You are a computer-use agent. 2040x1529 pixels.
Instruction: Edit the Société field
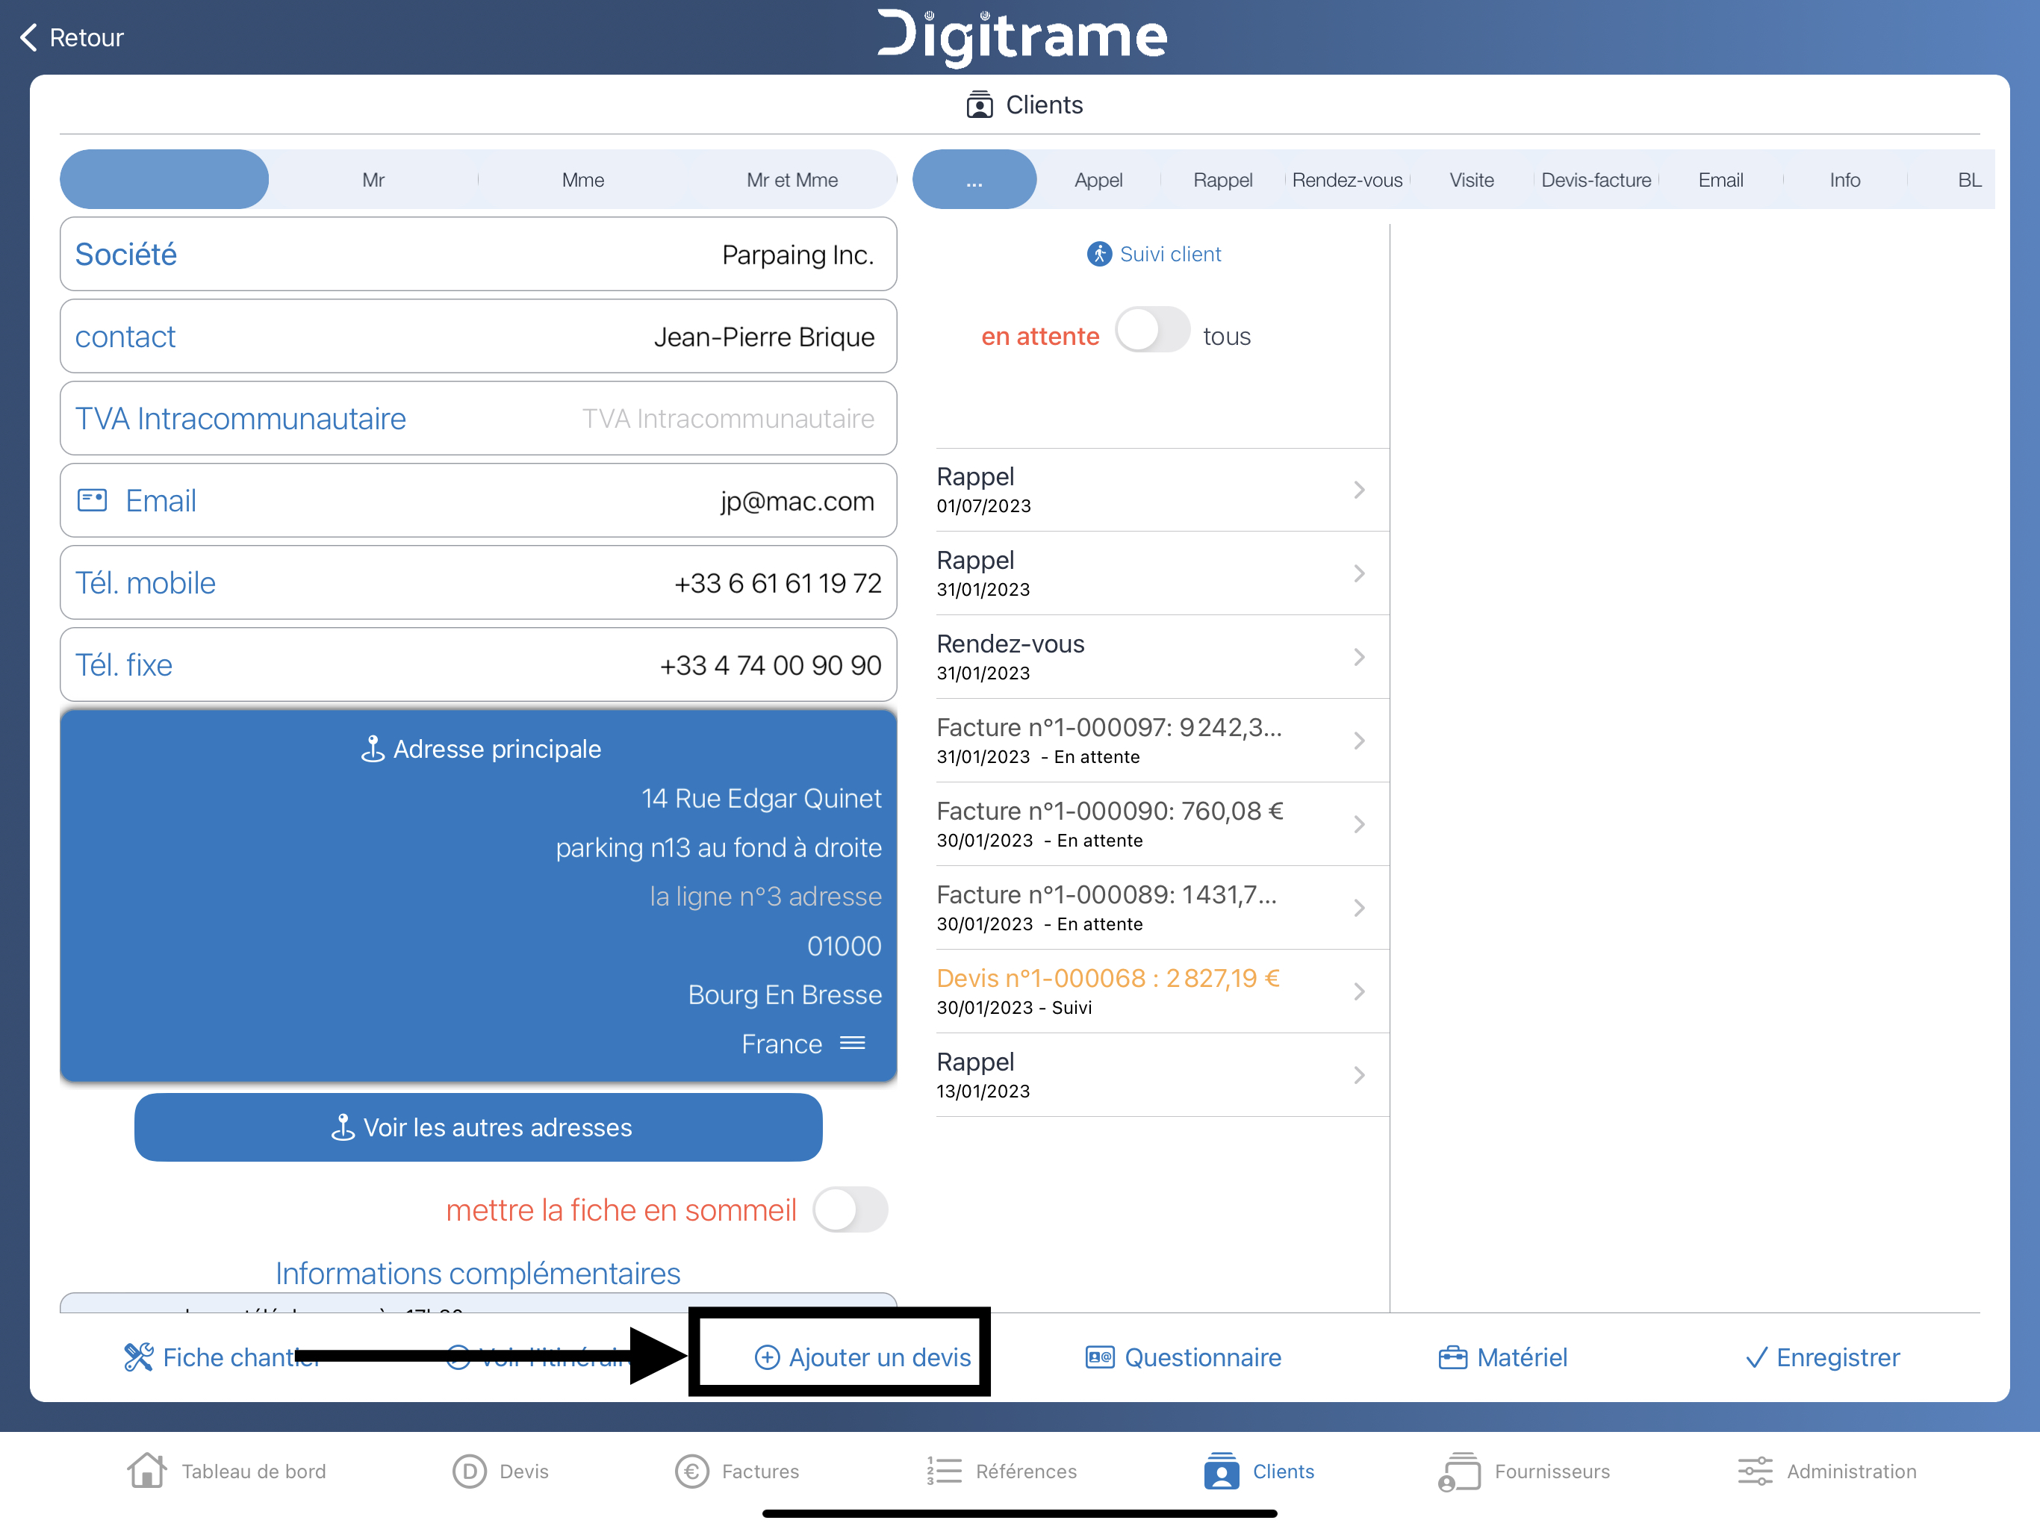479,255
